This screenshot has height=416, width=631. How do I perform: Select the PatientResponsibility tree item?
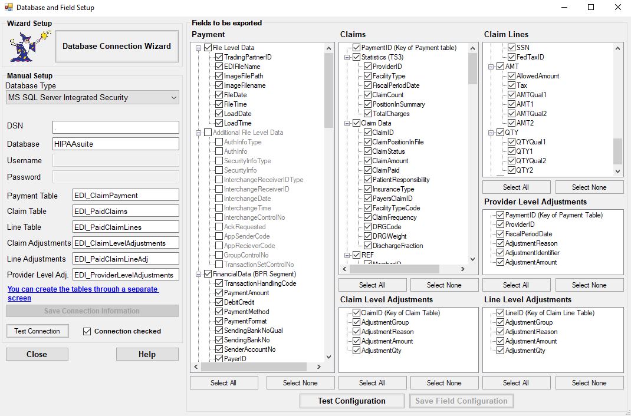(x=401, y=180)
